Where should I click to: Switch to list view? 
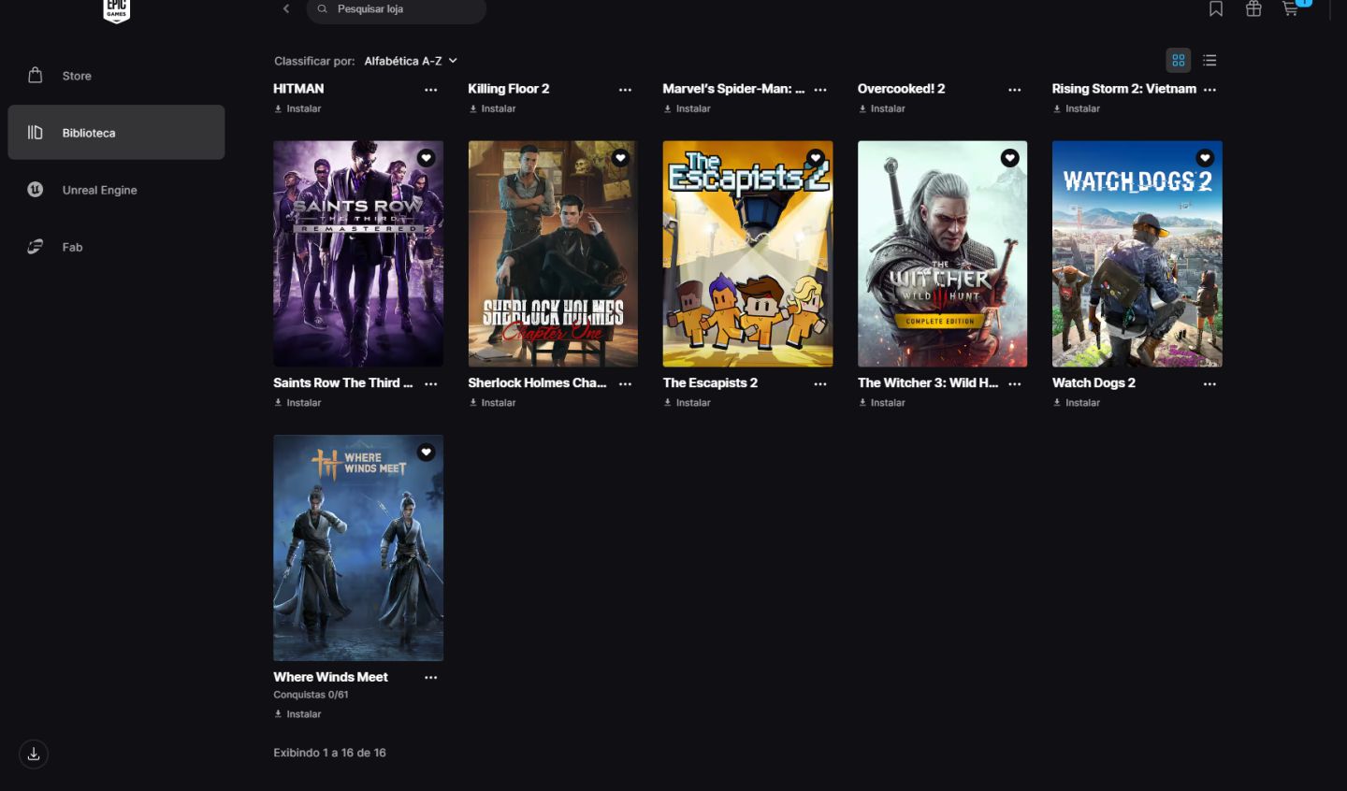pyautogui.click(x=1209, y=61)
